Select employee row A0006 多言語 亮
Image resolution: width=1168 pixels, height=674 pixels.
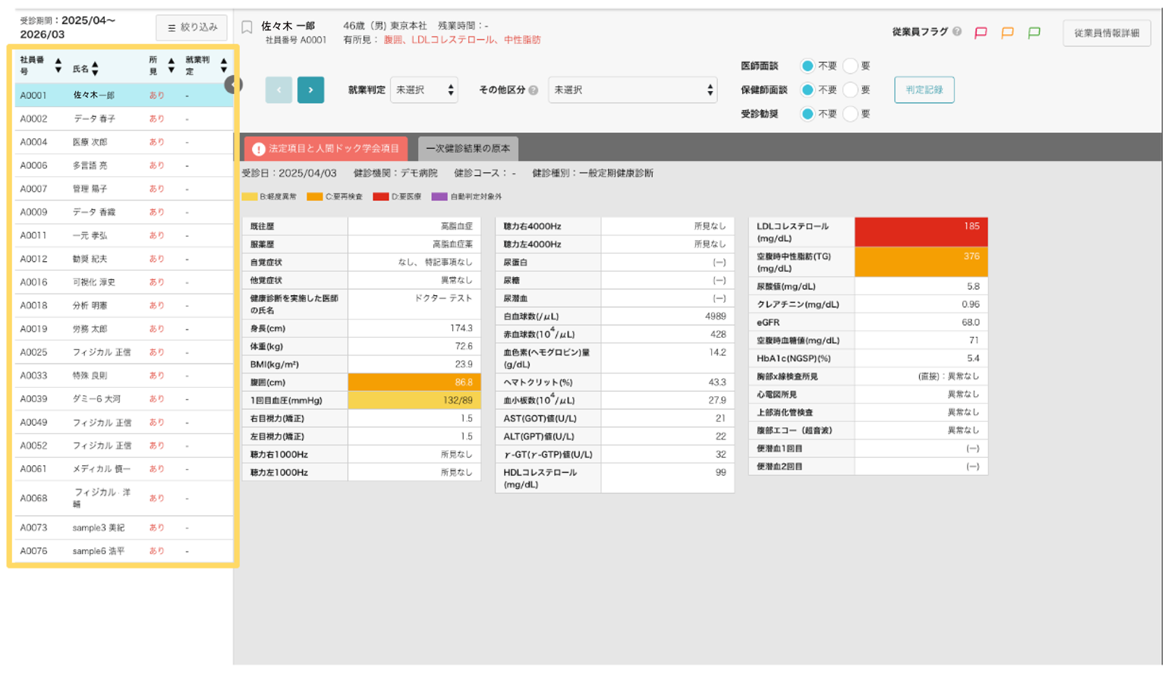[x=124, y=165]
